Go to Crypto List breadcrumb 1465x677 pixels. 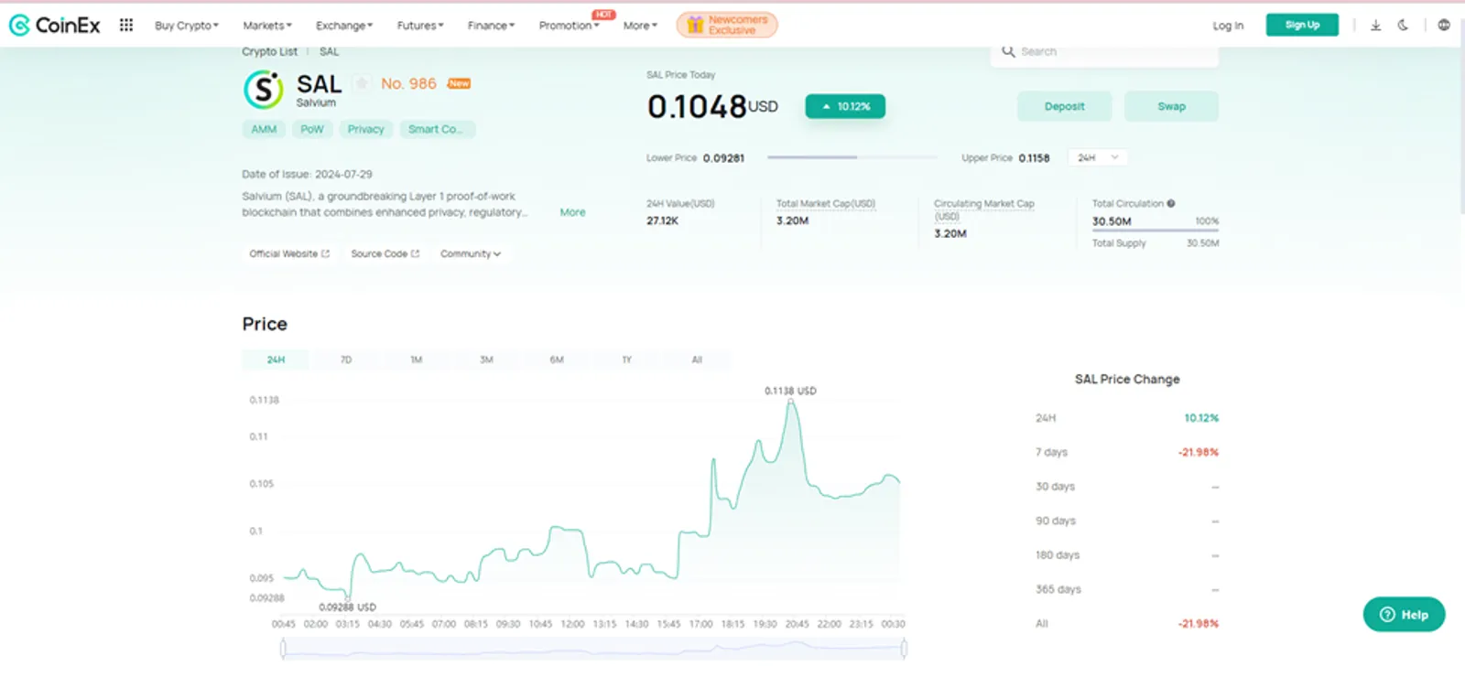pos(269,52)
